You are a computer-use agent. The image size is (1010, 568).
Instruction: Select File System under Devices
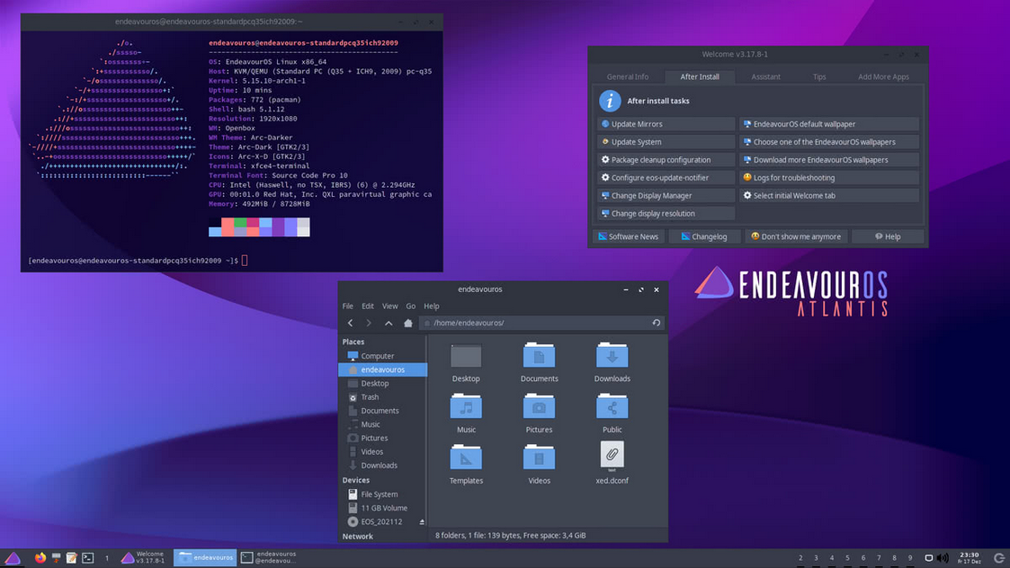pos(382,494)
